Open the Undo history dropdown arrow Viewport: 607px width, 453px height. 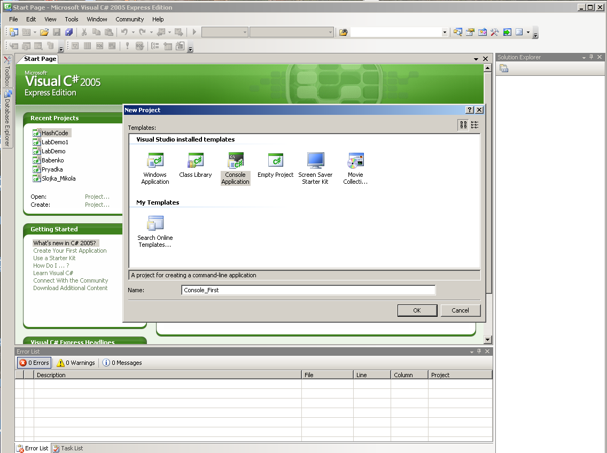[x=133, y=32]
